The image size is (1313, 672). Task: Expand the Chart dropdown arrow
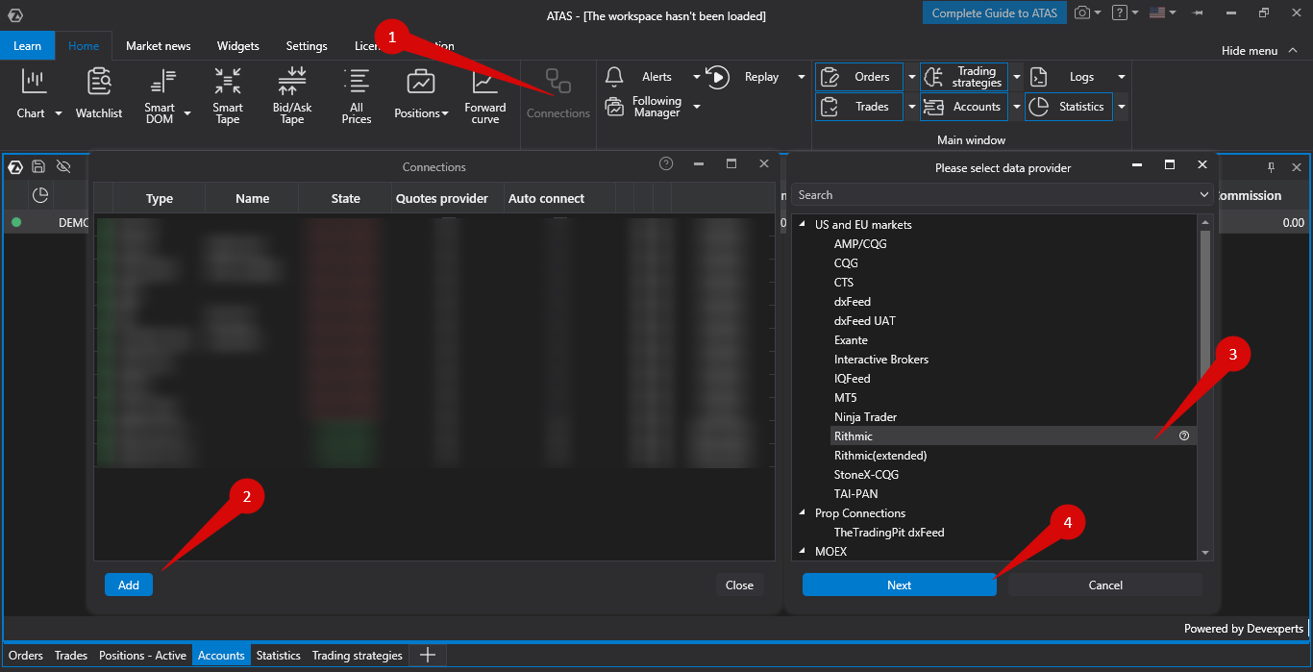(x=58, y=113)
